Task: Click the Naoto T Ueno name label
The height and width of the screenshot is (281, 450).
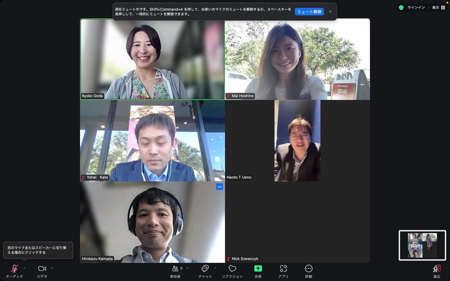Action: [x=239, y=177]
